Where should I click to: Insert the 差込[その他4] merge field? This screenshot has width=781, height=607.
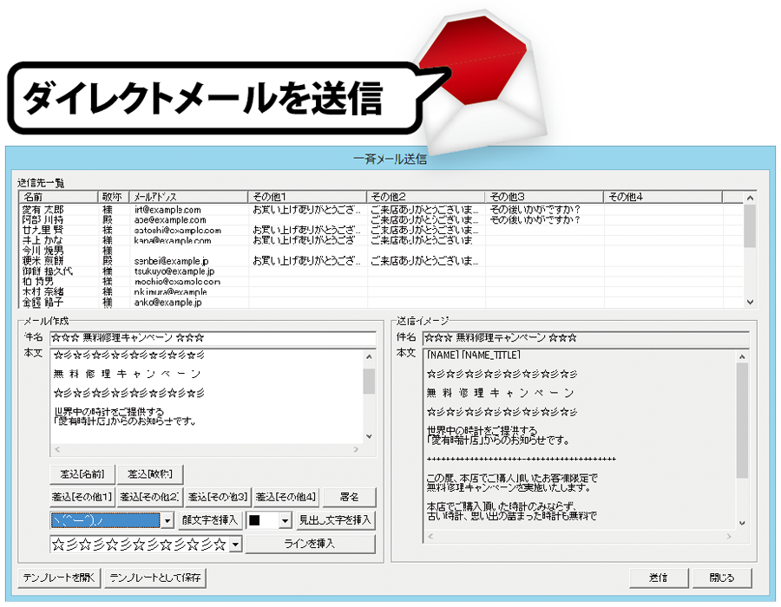[x=285, y=497]
